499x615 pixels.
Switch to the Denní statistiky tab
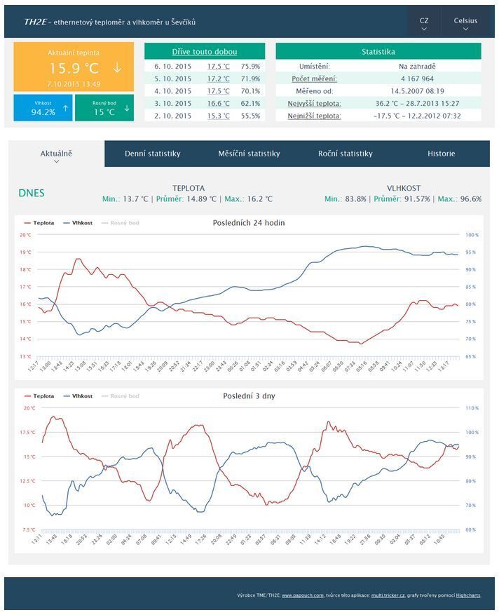click(152, 154)
